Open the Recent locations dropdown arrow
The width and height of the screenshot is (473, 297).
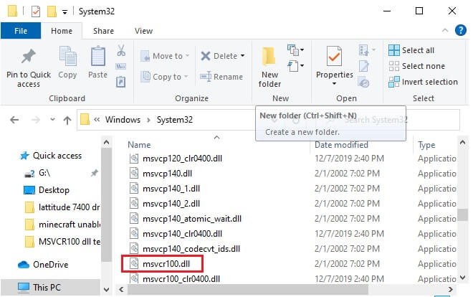pyautogui.click(x=52, y=120)
